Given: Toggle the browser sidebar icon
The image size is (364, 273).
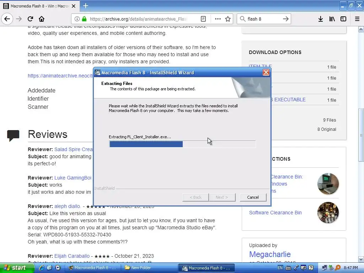Looking at the screenshot, I should point(343,19).
